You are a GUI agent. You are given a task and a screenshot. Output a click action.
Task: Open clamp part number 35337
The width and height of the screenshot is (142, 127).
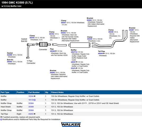click(x=63, y=23)
